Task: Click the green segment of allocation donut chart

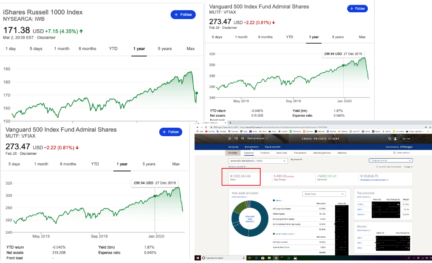Action: 240,207
